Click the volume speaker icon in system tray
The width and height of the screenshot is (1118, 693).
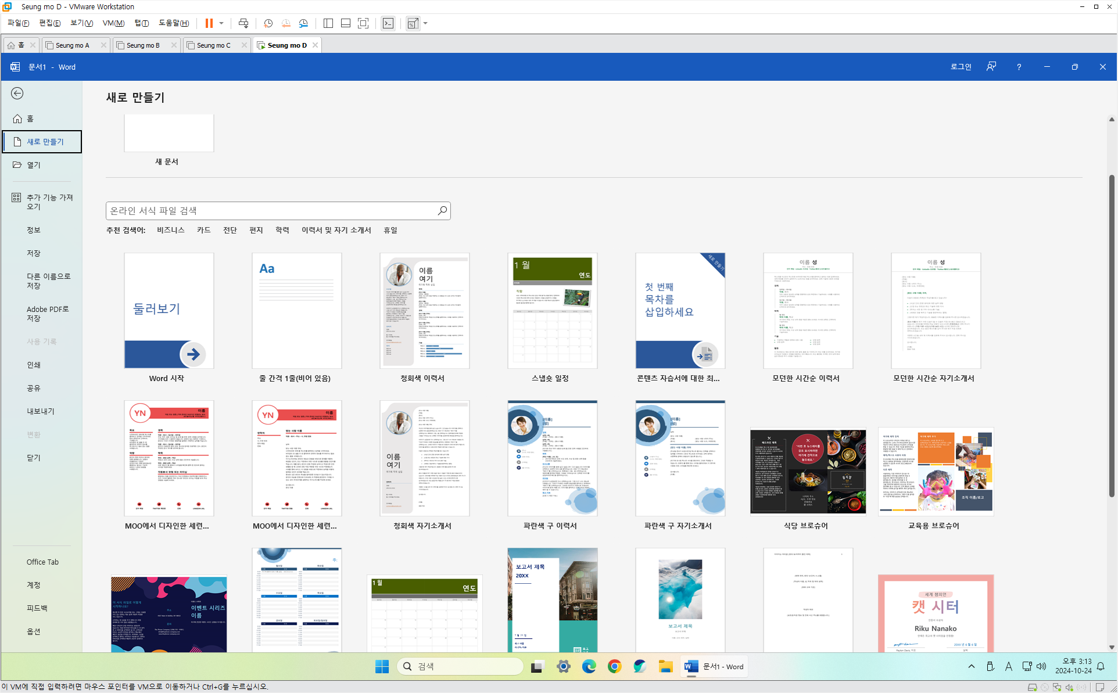(1041, 667)
